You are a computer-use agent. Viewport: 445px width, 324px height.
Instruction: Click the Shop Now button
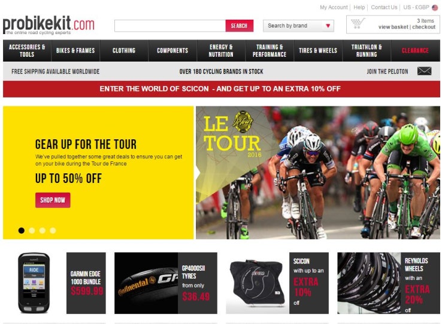pos(53,200)
